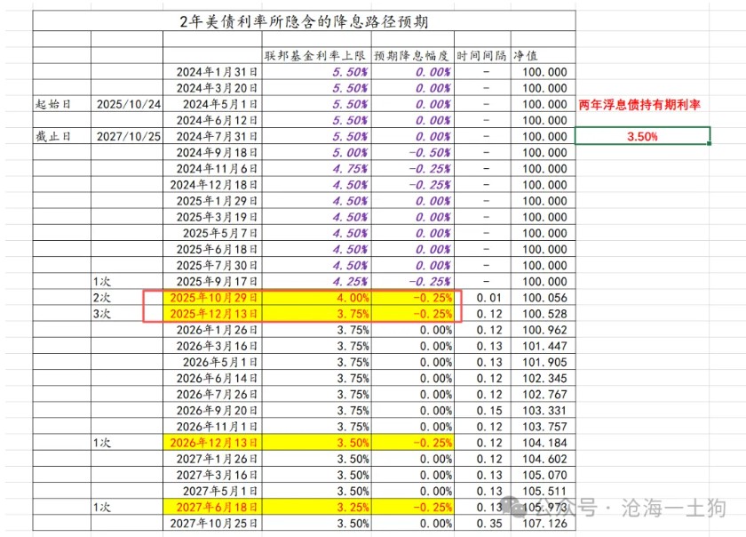Select the date cell 2026年1月26日
Viewport: 746px width, 537px height.
[x=212, y=330]
